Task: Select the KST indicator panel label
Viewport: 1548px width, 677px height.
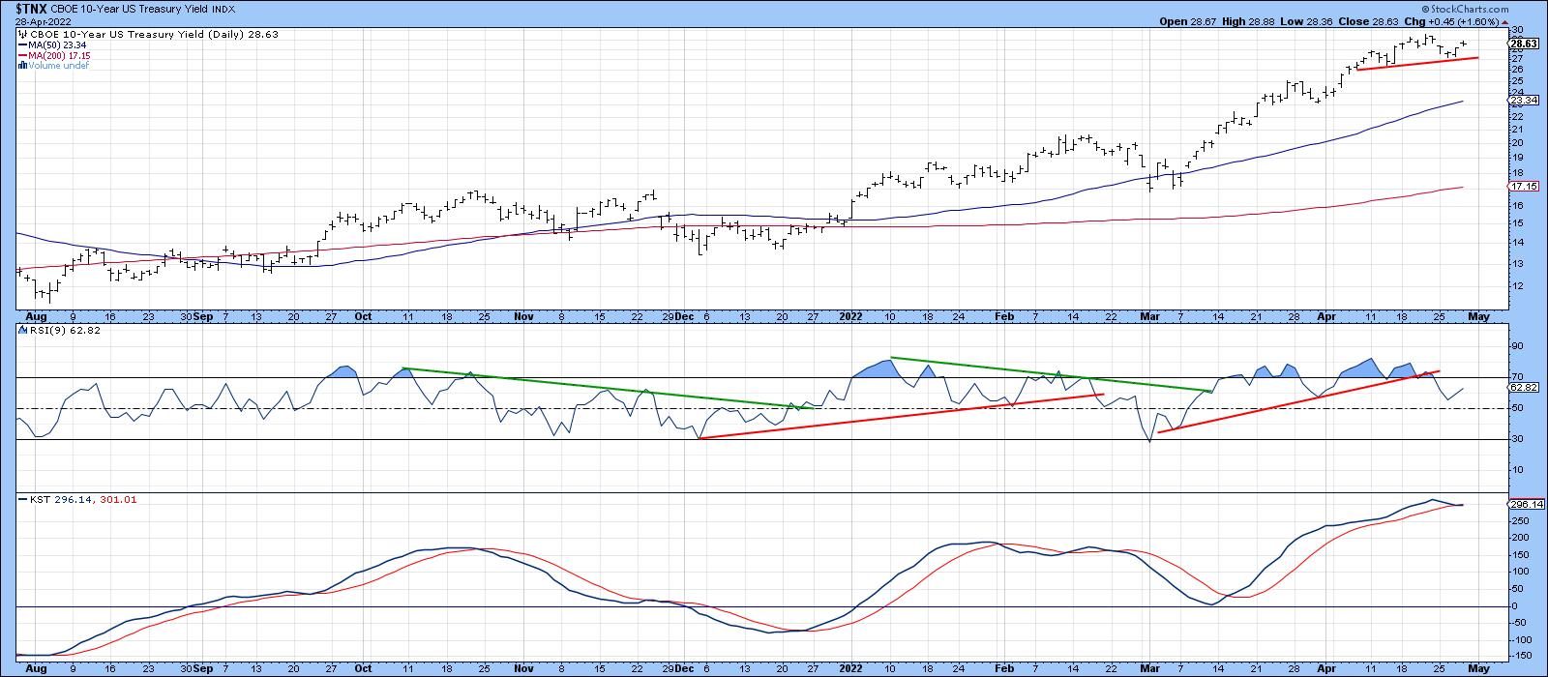Action: (25, 499)
